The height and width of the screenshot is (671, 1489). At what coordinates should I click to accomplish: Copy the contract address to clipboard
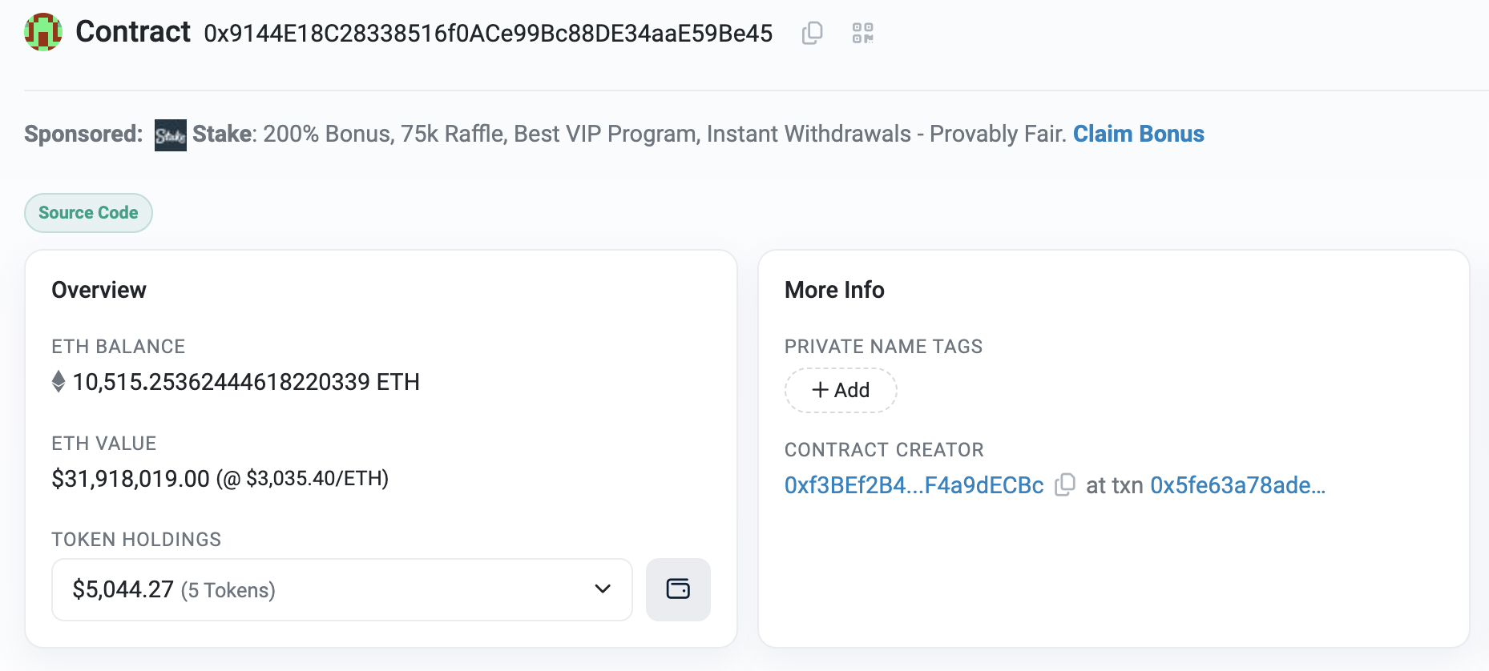[813, 33]
